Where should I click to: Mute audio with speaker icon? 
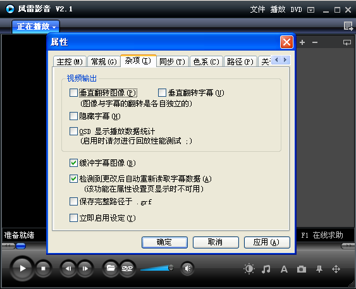click(x=188, y=269)
